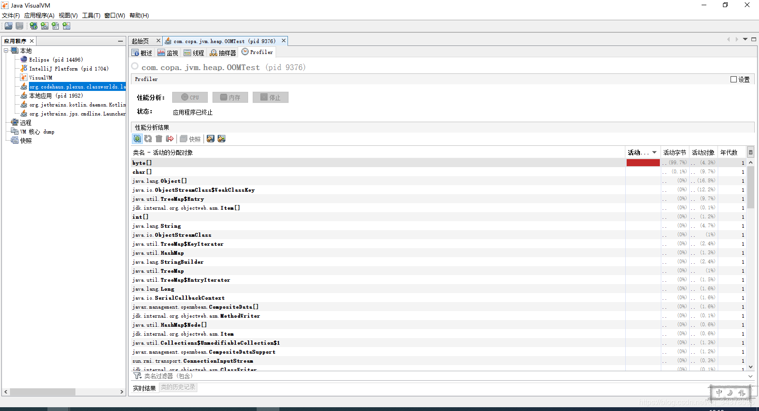Click the refresh results arrows icon
The width and height of the screenshot is (759, 411).
[x=148, y=139]
